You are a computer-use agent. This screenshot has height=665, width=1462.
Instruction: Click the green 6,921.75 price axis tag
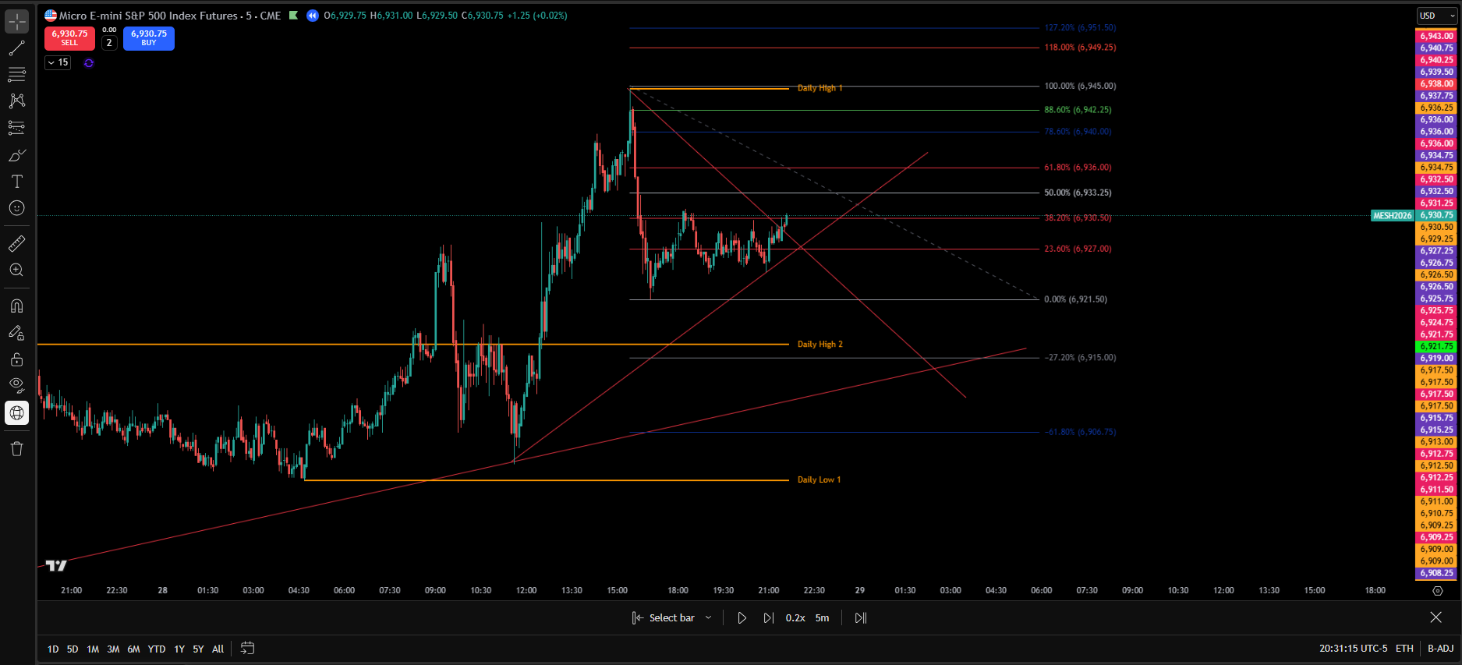pyautogui.click(x=1435, y=346)
